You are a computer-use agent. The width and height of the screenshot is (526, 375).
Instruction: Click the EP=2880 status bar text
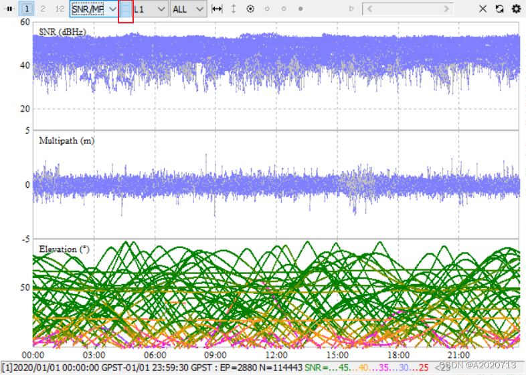click(238, 368)
